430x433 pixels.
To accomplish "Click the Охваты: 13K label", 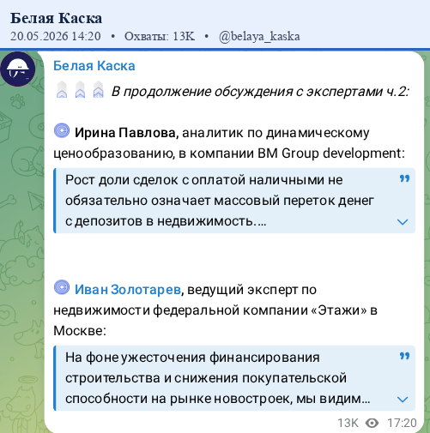I will pyautogui.click(x=160, y=37).
